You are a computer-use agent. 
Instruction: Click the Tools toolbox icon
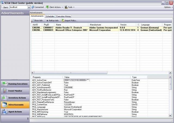pyautogui.click(x=66, y=7)
